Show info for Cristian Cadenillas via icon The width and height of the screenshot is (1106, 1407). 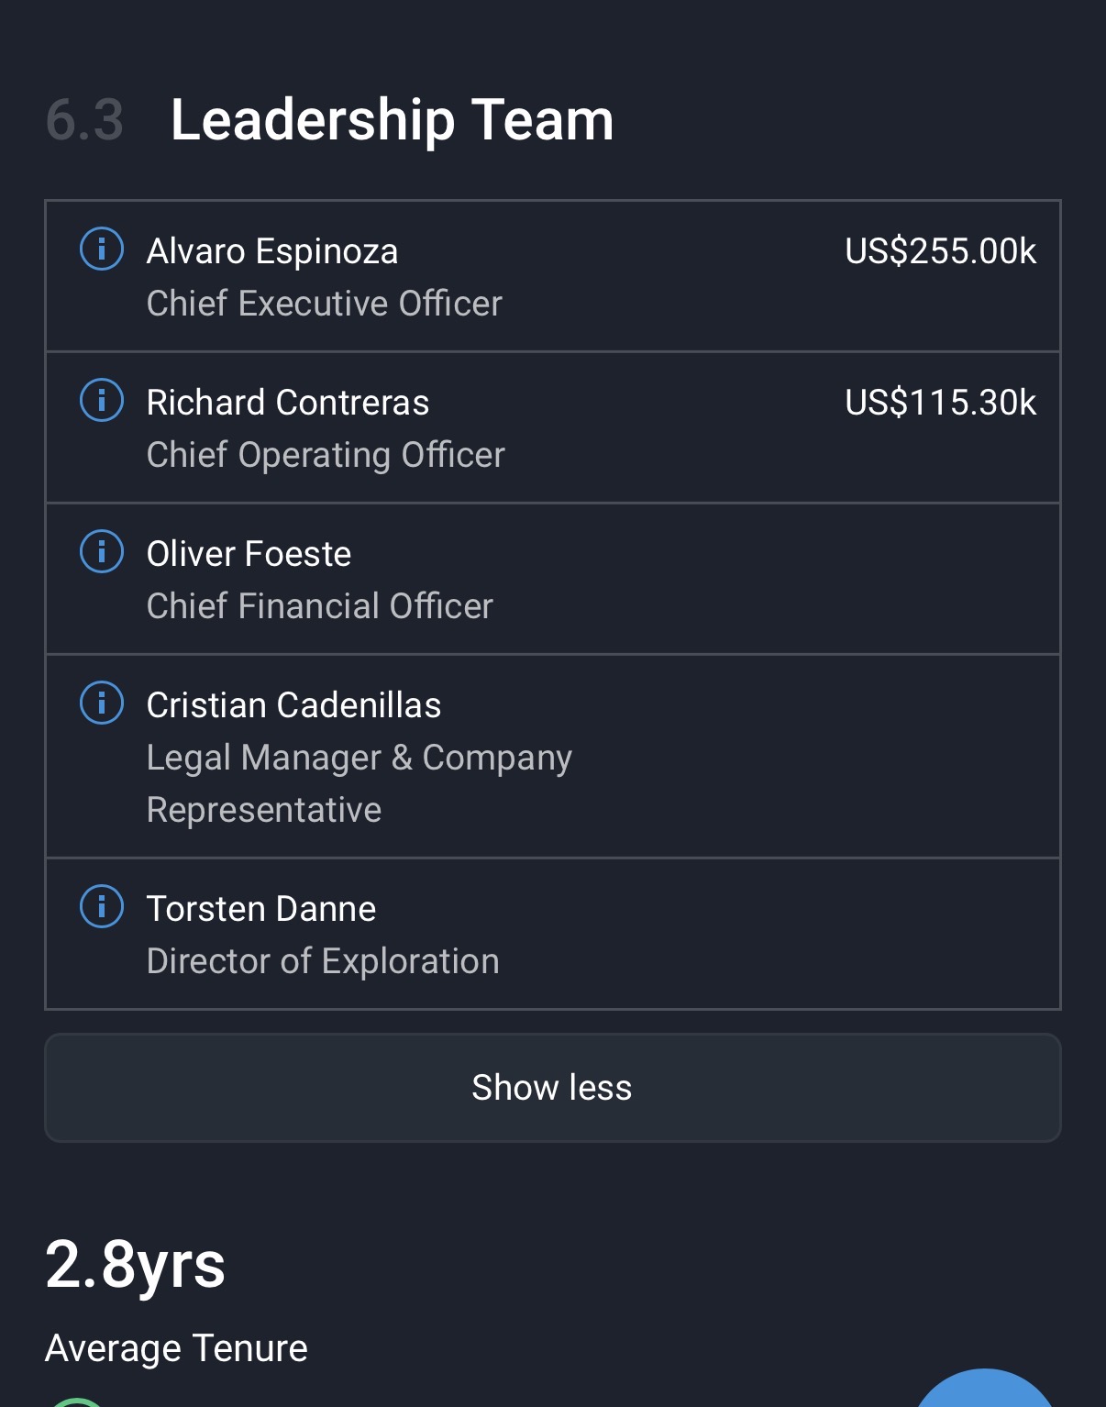tap(102, 703)
